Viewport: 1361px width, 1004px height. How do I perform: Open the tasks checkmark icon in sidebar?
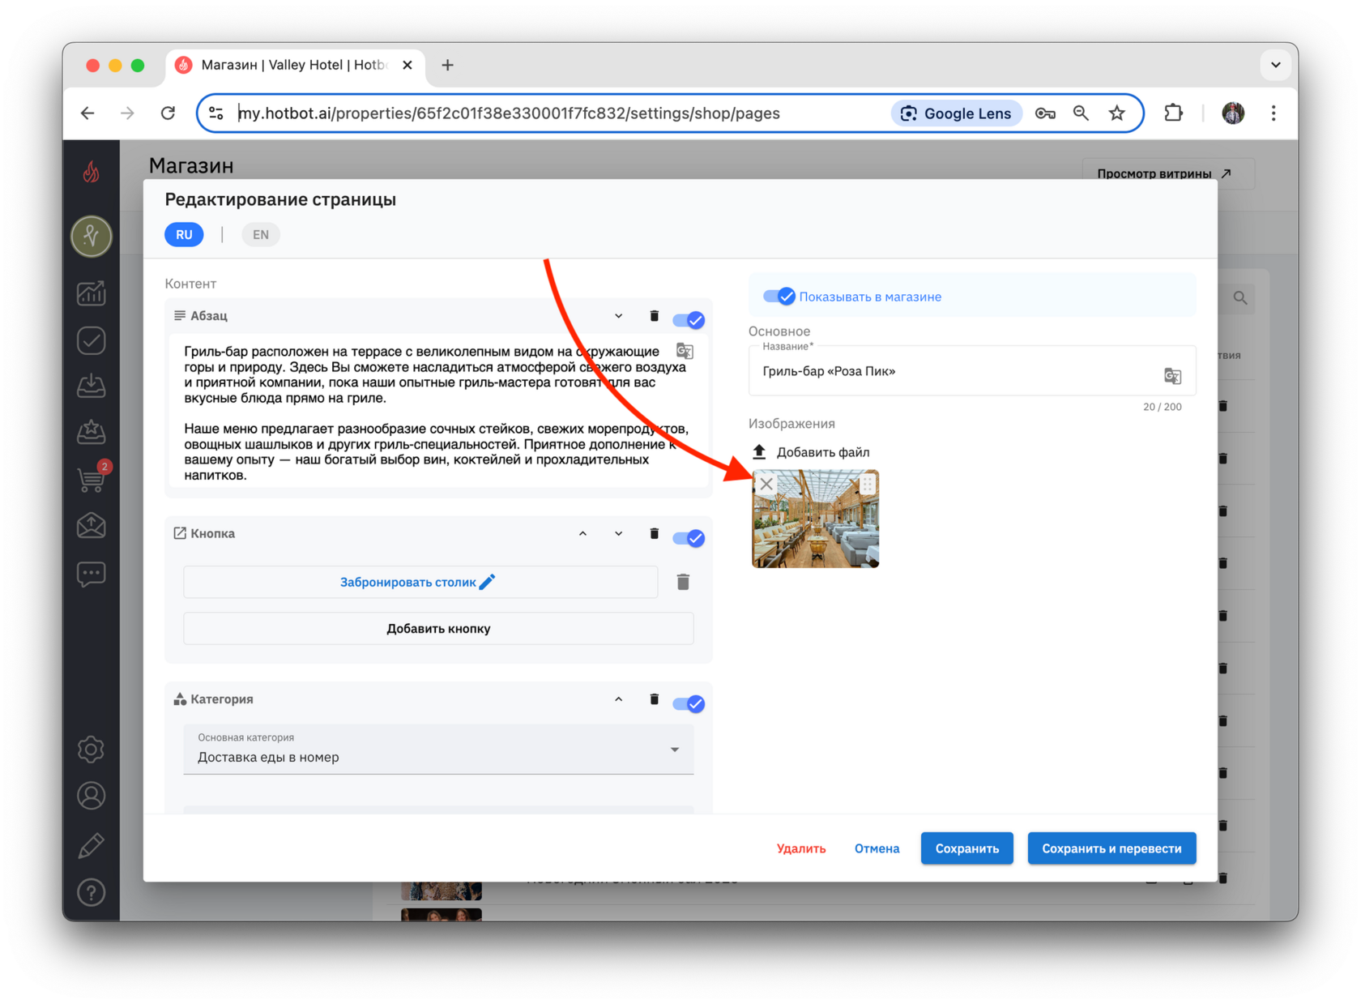[92, 340]
